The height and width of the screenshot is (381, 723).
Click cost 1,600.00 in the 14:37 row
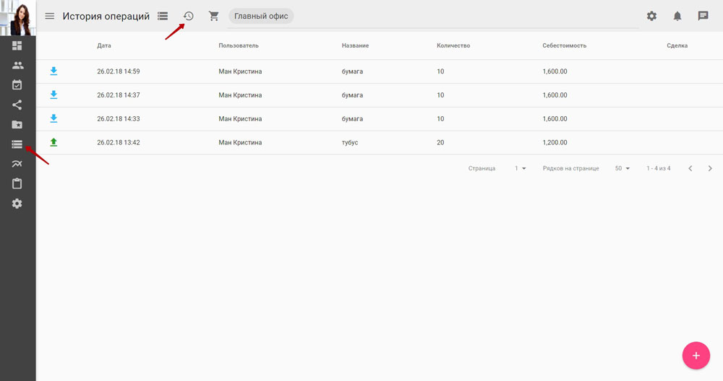(555, 95)
